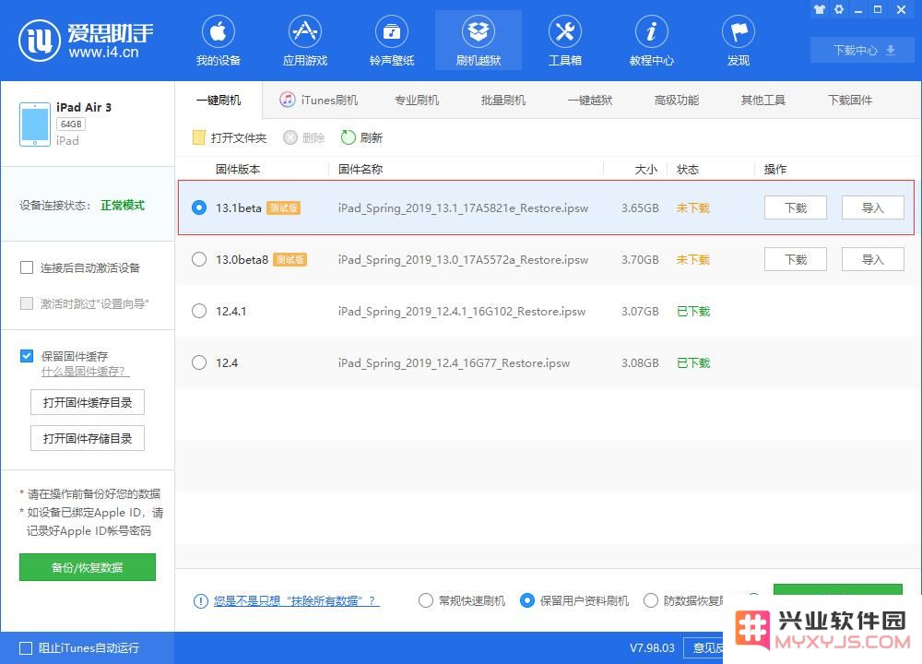Click 已下载 status of 12.4.1 row
Screen dimensions: 922x664
(693, 311)
